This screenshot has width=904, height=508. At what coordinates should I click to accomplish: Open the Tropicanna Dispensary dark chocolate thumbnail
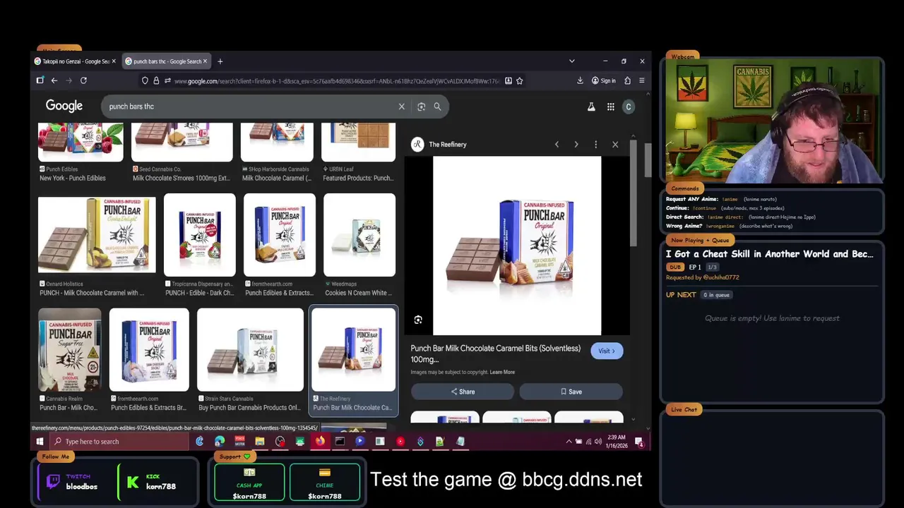[200, 235]
